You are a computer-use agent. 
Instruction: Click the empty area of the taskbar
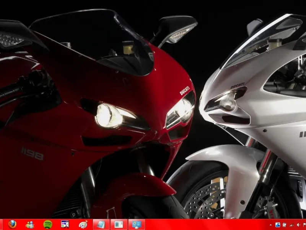click(207, 225)
